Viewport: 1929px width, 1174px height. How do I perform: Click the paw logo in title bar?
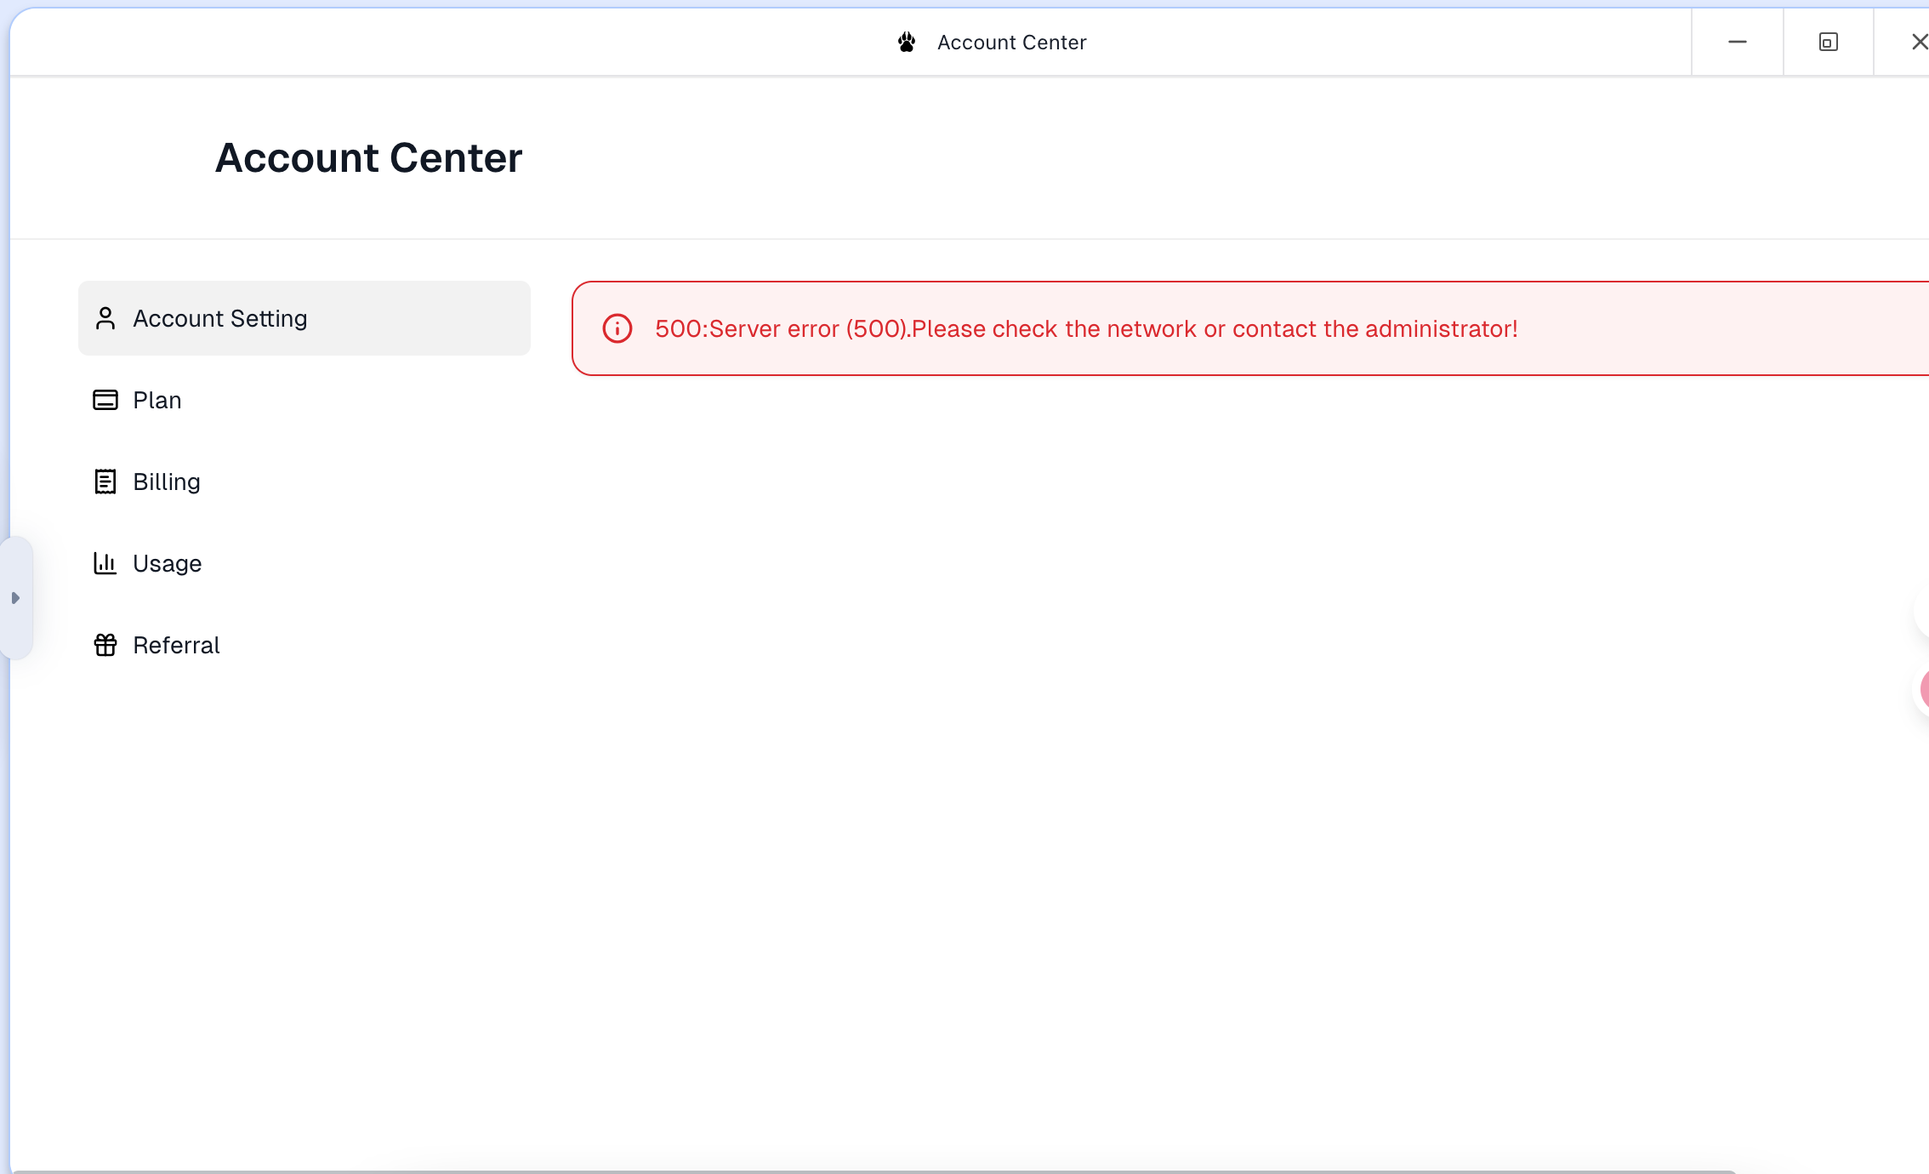pos(907,42)
